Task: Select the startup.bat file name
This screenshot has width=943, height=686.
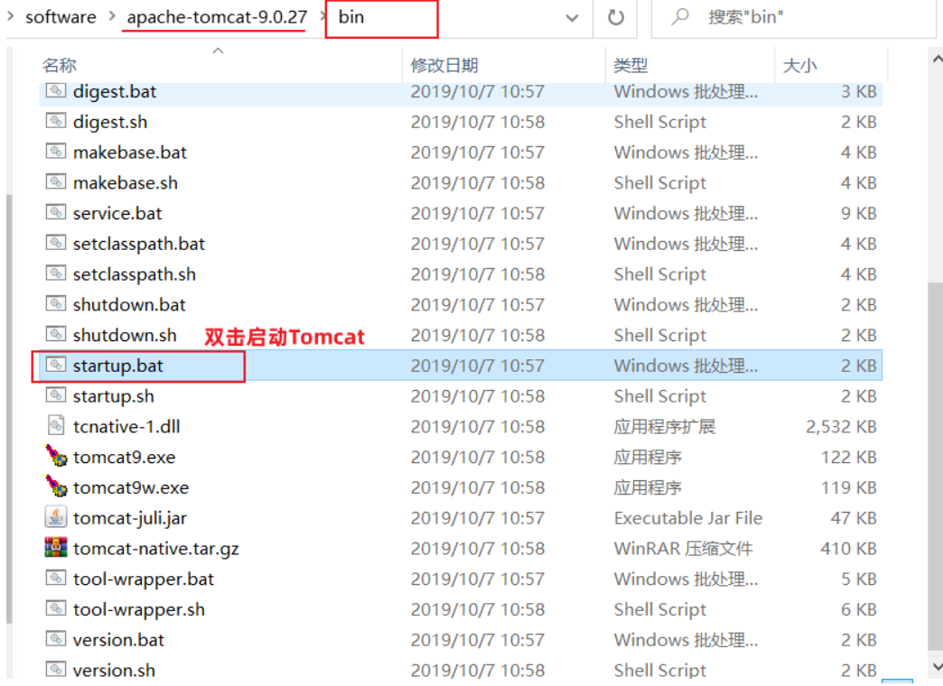Action: [117, 366]
